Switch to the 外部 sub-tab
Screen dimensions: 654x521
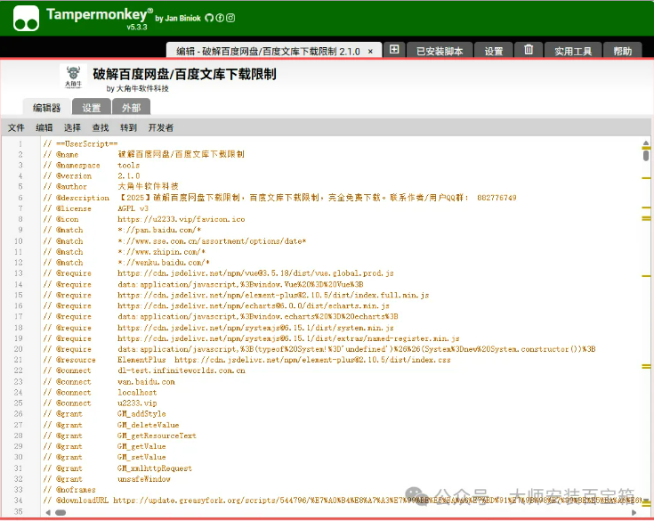point(131,108)
